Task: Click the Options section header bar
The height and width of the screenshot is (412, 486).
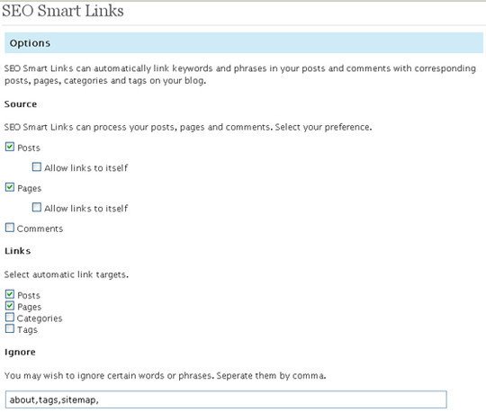Action: tap(244, 43)
